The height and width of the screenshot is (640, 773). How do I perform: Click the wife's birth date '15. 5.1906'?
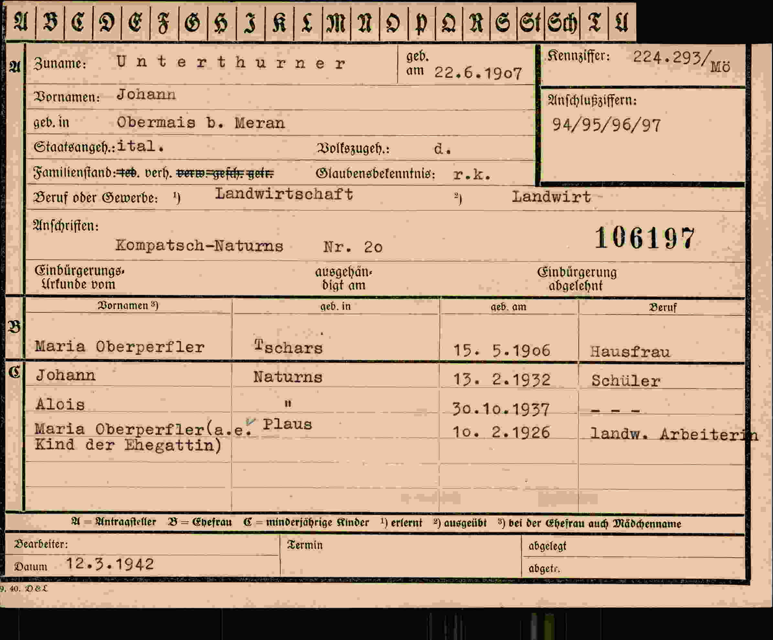502,350
